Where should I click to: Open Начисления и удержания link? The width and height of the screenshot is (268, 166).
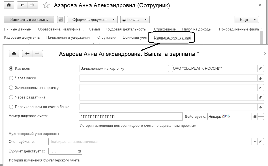[x=68, y=38]
